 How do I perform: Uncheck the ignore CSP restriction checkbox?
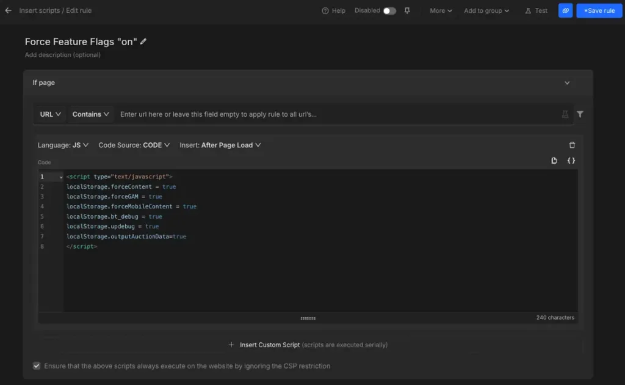[x=37, y=366]
